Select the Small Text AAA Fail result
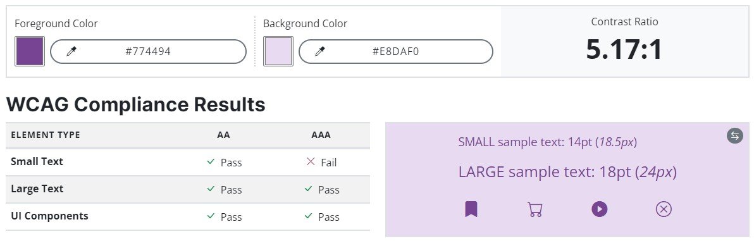This screenshot has height=241, width=754. click(321, 163)
